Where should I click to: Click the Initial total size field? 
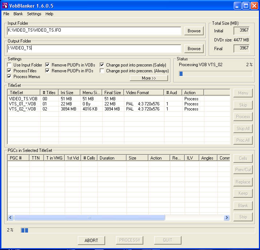241,31
